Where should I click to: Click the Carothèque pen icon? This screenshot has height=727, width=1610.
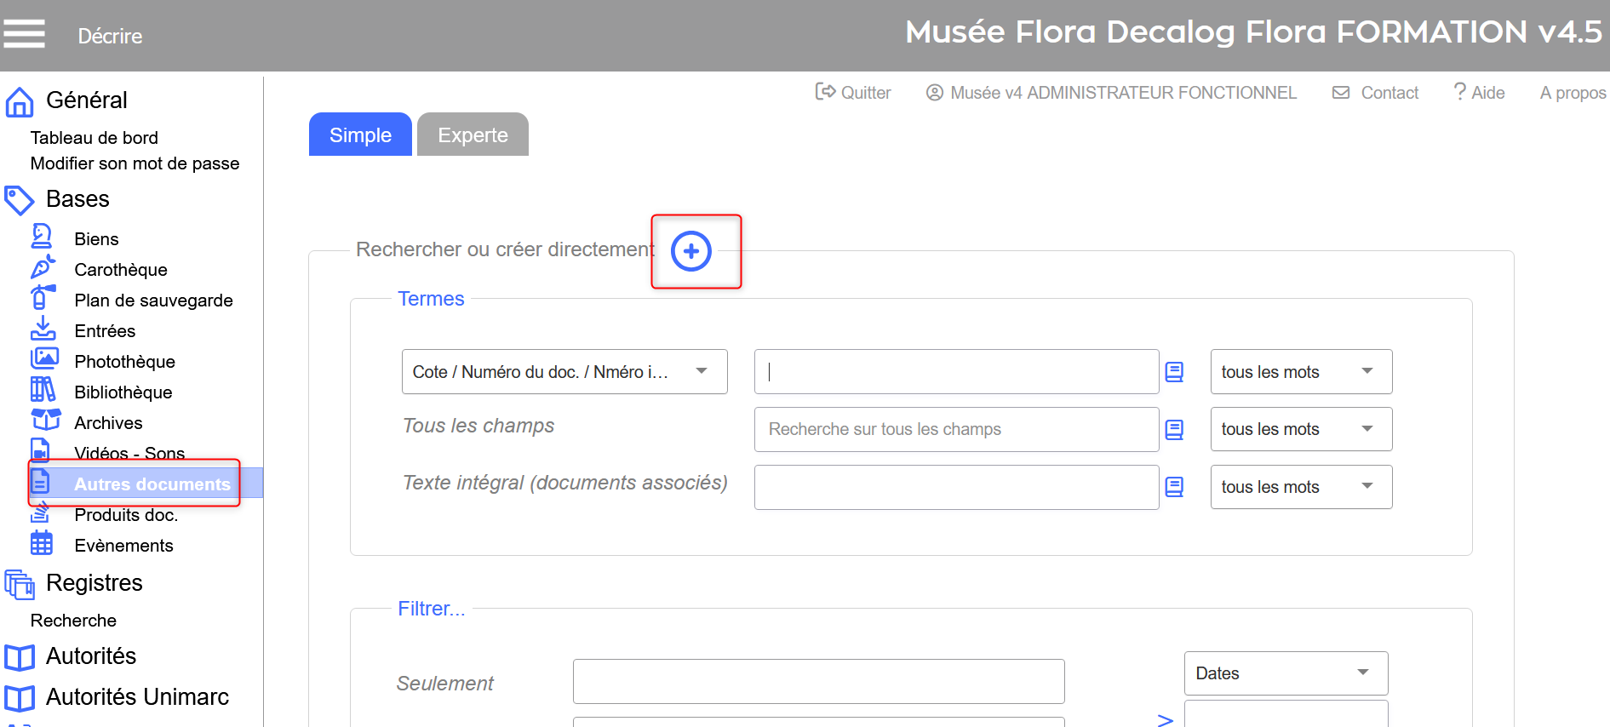coord(43,268)
